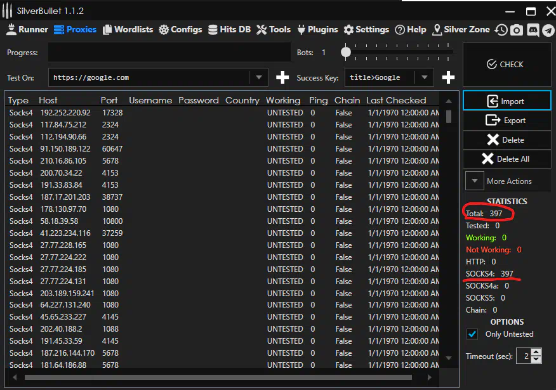Screen dimensions: 556x390
Task: Select proxy row 41.223.234.116
Action: (x=223, y=233)
